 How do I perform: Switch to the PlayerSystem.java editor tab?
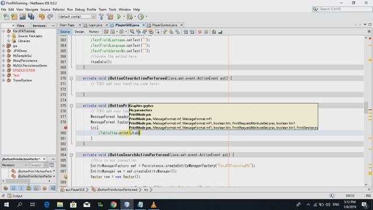(x=164, y=25)
